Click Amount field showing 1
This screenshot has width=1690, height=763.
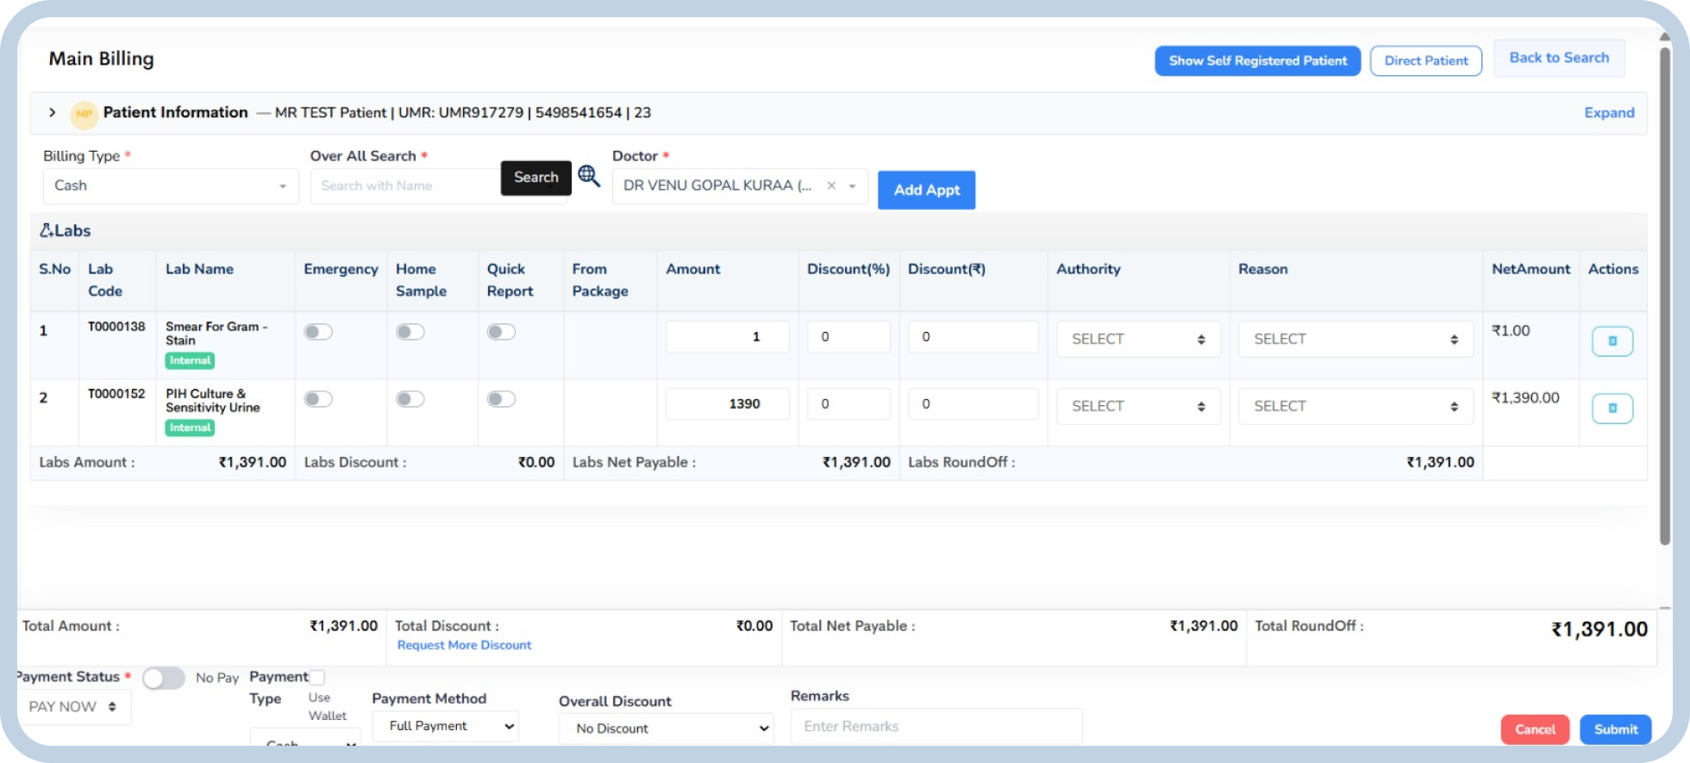coord(727,336)
